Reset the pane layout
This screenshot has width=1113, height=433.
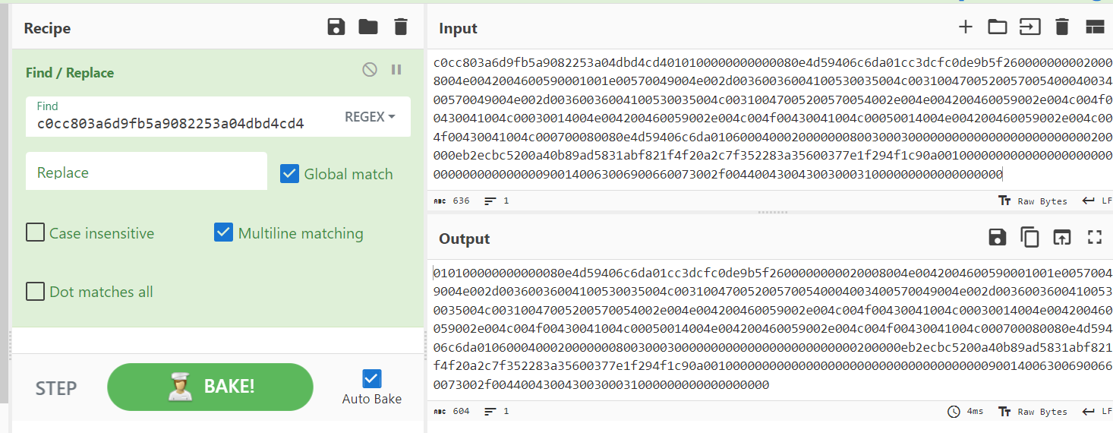tap(1094, 27)
